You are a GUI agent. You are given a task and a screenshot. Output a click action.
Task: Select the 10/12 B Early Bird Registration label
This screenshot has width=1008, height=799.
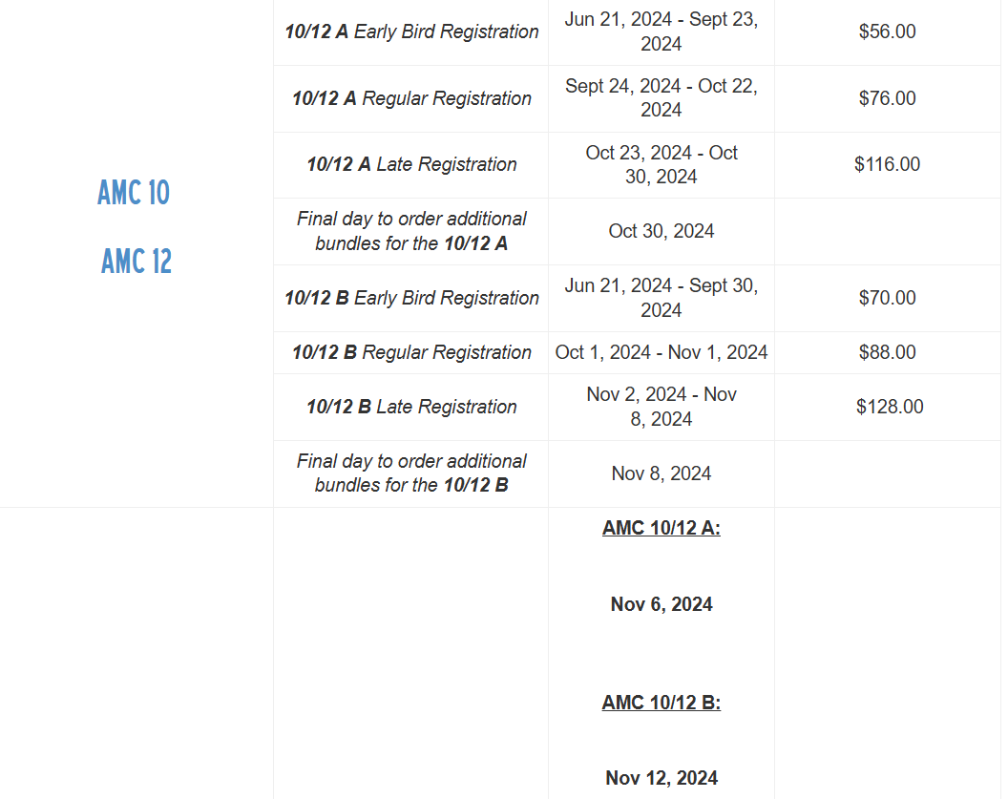pos(411,298)
